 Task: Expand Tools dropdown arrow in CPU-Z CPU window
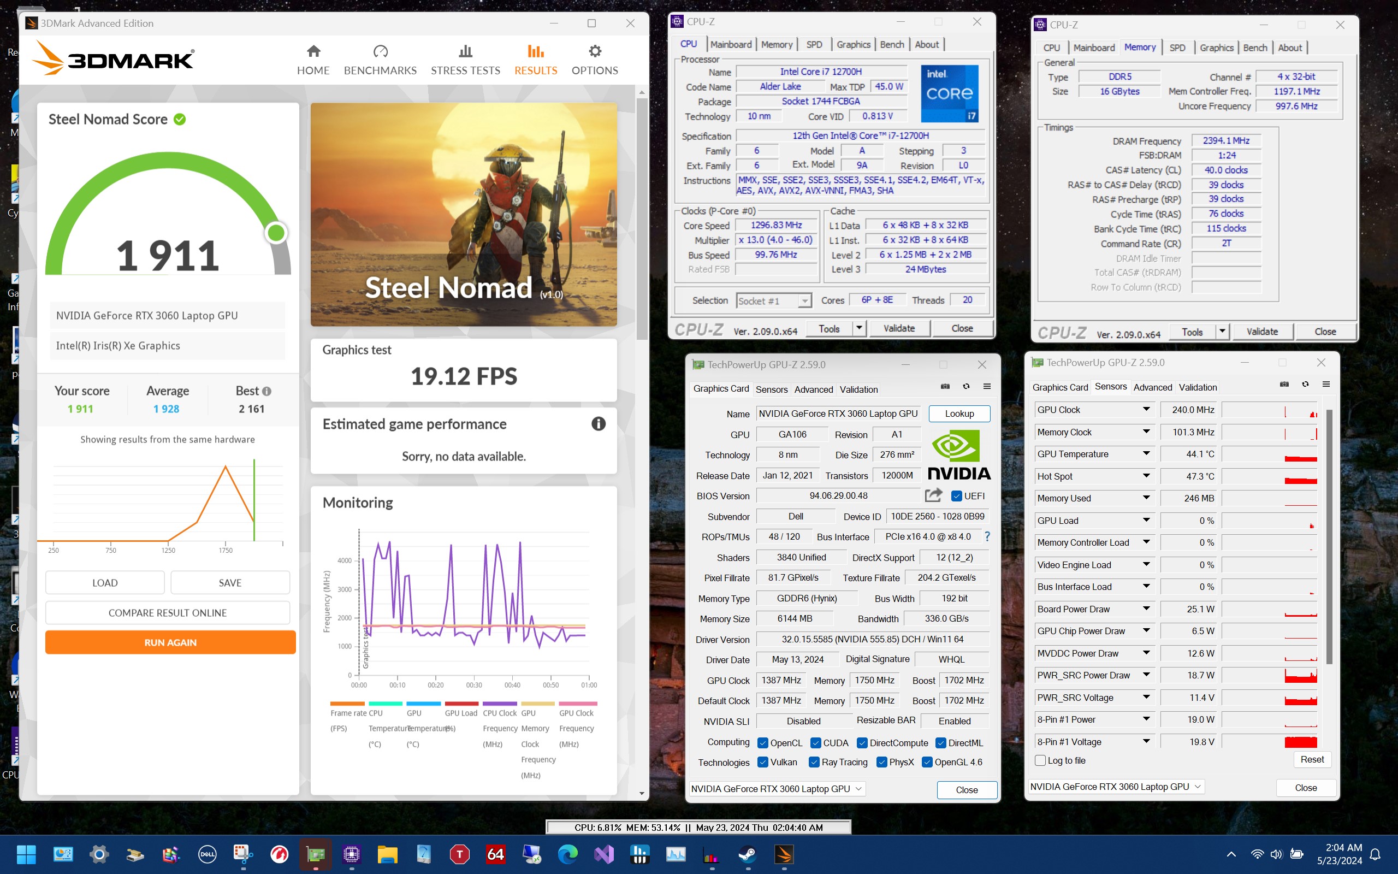pos(859,328)
